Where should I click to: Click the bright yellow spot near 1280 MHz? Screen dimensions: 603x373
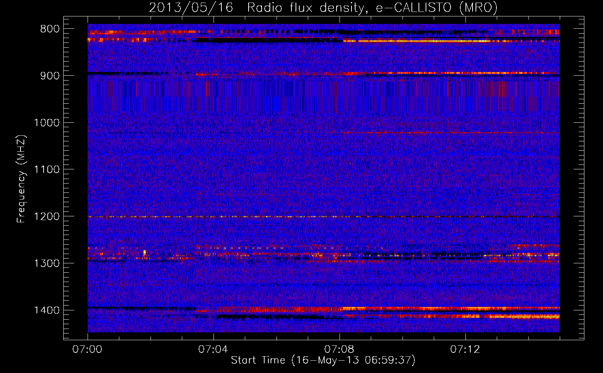(145, 253)
